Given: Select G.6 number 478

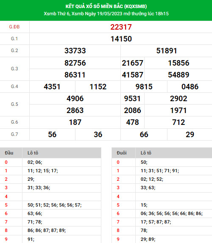Looking at the screenshot, I should (132, 122).
